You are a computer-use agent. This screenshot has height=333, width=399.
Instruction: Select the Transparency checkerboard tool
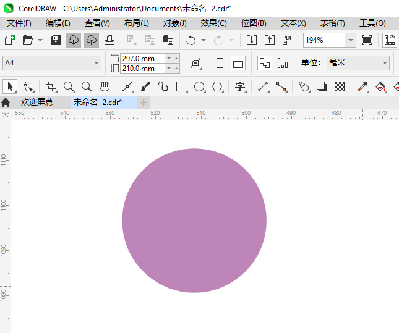340,86
